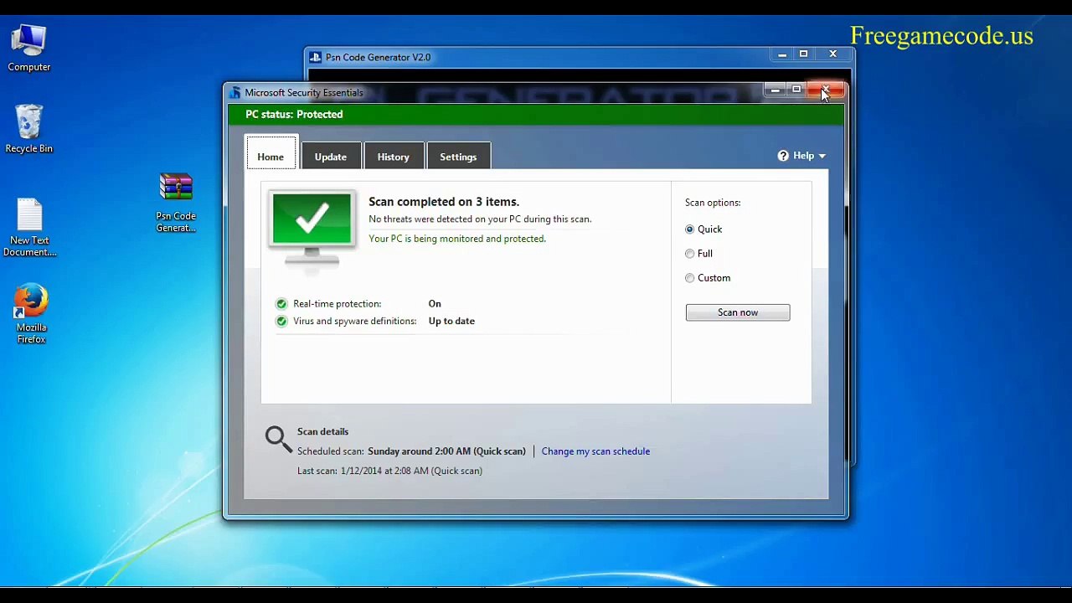The height and width of the screenshot is (603, 1072).
Task: Click the Psn Code Generator V2.0 window title
Action: (x=378, y=58)
